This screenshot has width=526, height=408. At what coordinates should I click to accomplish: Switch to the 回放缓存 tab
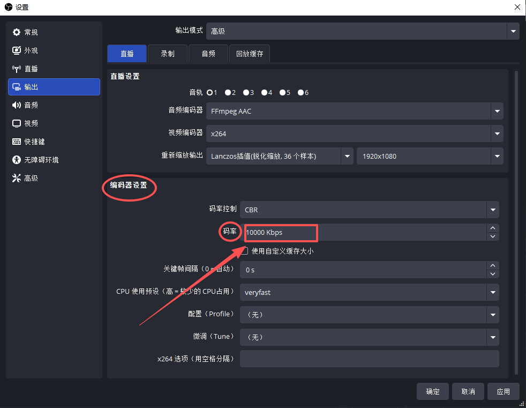[250, 54]
